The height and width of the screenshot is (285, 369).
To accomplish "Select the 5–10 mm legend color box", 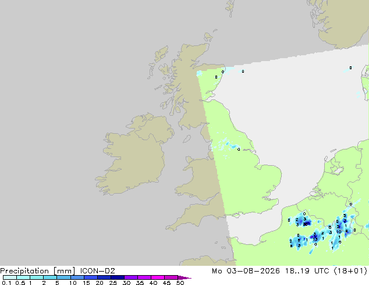I will tap(64, 277).
